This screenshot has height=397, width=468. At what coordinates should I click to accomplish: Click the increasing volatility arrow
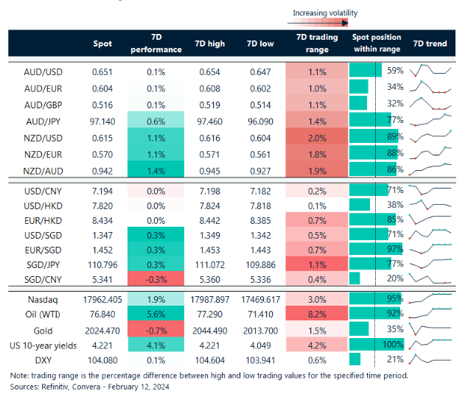click(325, 24)
